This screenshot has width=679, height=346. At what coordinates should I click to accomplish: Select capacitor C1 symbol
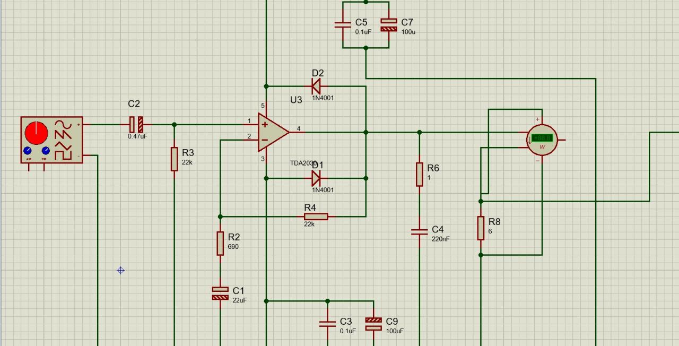tap(220, 293)
